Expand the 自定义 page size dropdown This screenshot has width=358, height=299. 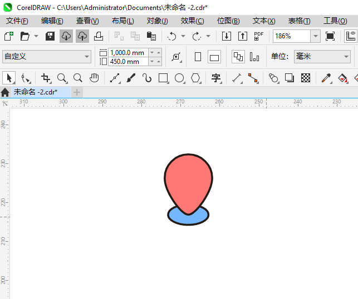coord(87,57)
